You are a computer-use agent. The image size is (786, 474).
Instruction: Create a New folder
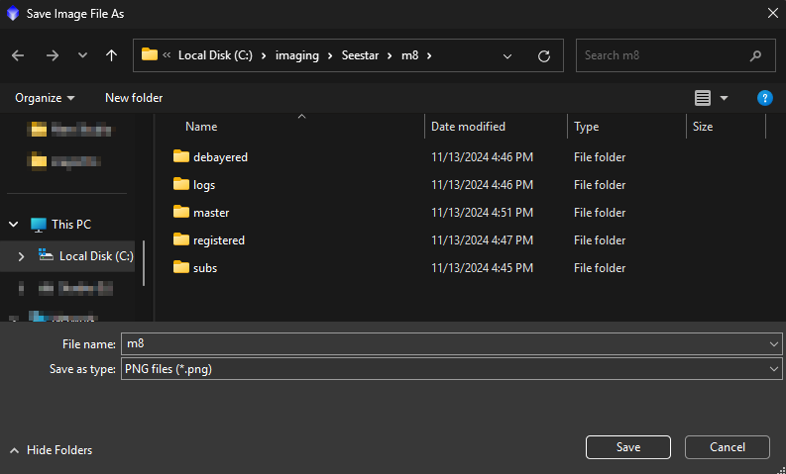click(134, 98)
